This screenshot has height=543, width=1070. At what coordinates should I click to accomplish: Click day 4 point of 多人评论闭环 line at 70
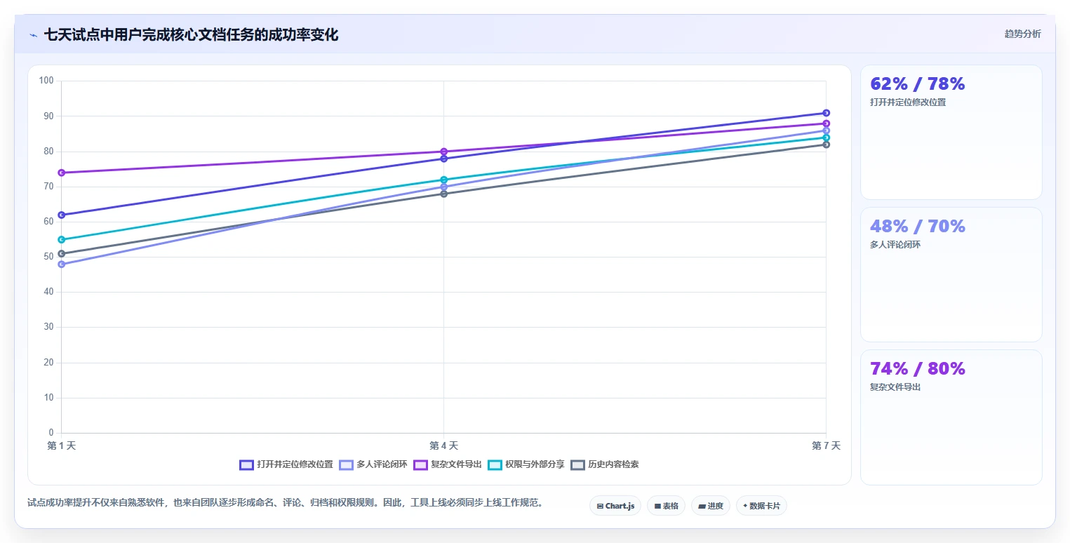[444, 187]
